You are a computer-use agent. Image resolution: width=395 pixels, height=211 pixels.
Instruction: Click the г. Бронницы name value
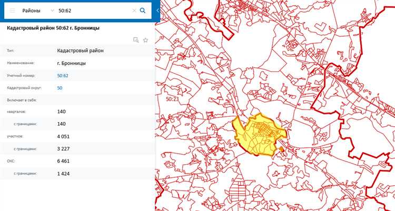[71, 63]
